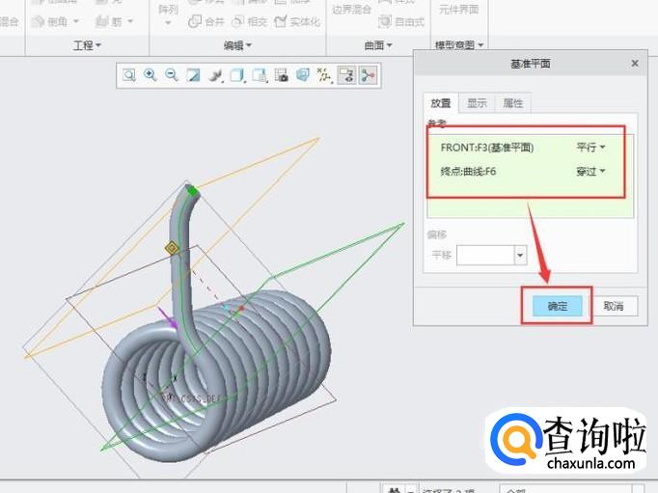Expand the 平移 offset combo box arrow
This screenshot has height=493, width=658.
click(x=521, y=256)
